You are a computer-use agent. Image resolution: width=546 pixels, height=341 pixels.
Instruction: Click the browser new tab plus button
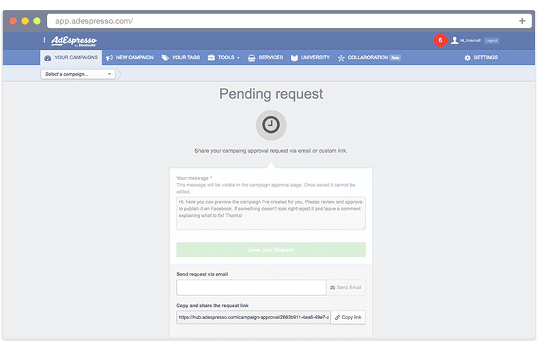[x=521, y=21]
